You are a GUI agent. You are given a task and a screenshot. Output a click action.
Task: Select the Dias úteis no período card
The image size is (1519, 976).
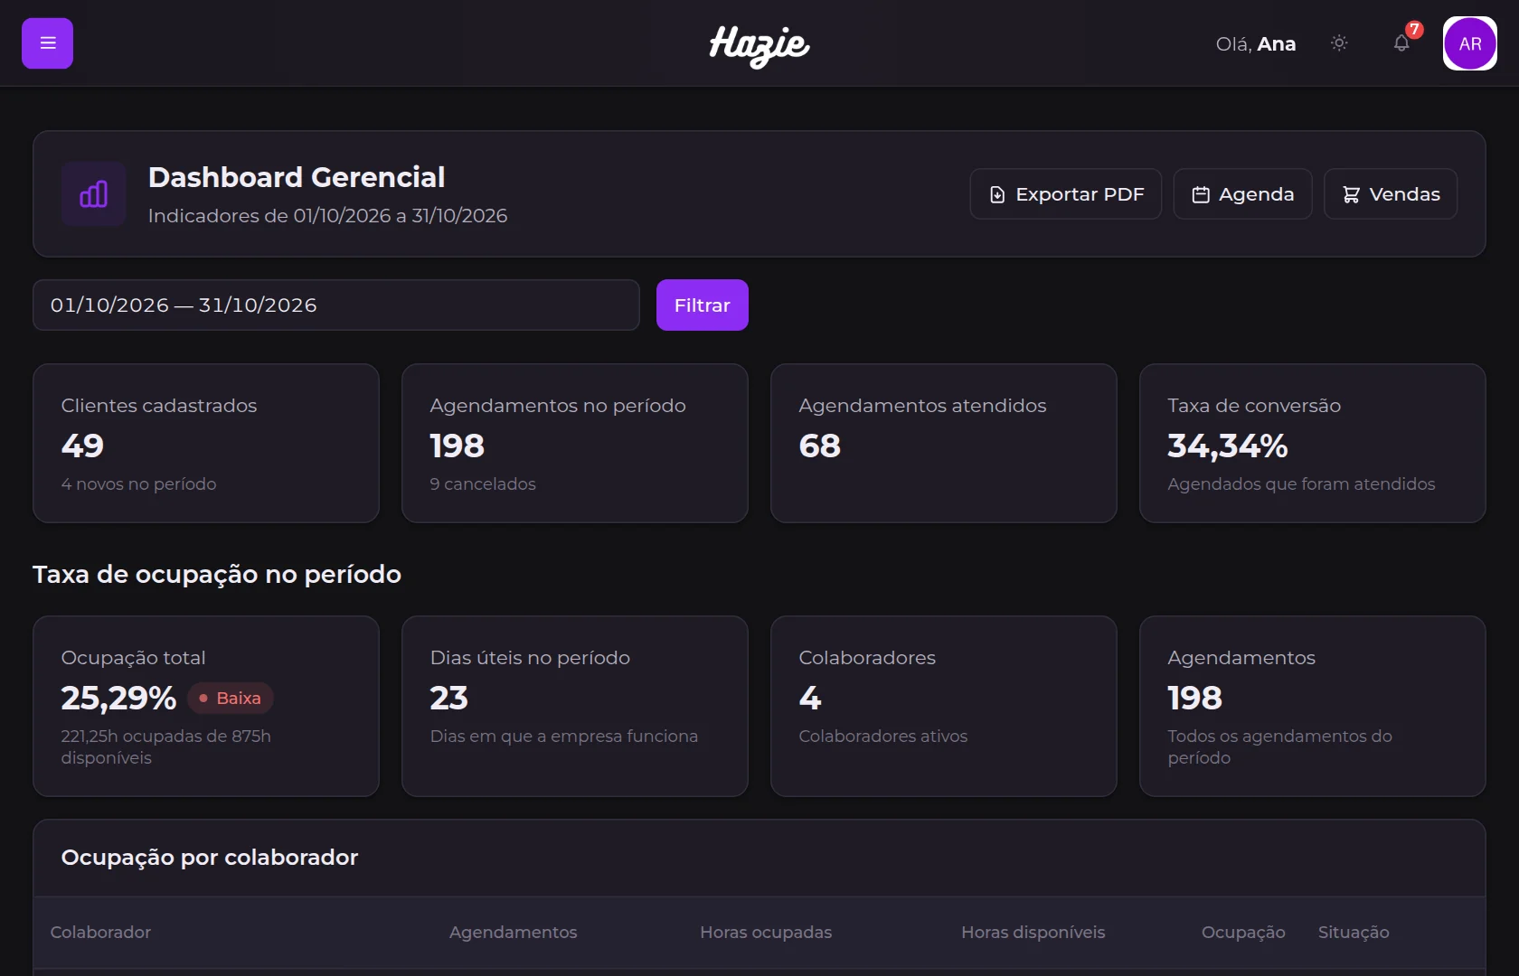coord(575,707)
